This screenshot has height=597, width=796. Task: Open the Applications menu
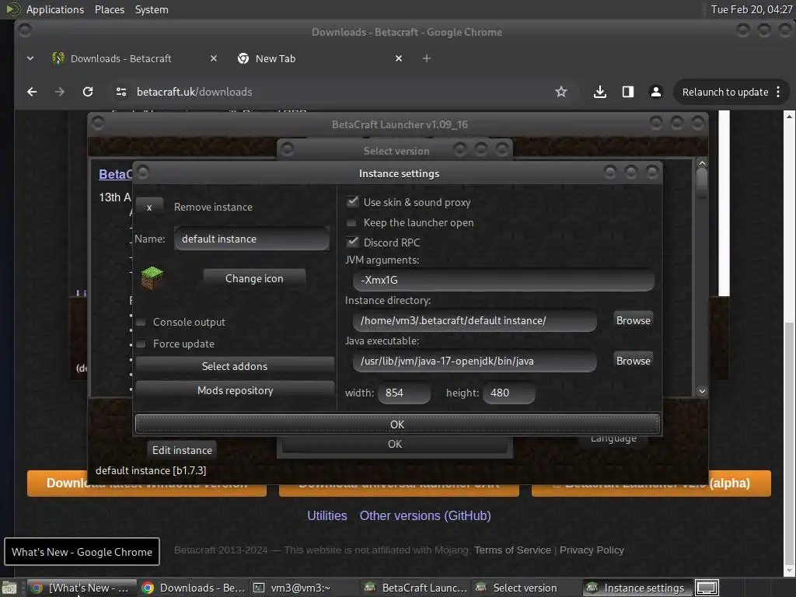tap(55, 9)
